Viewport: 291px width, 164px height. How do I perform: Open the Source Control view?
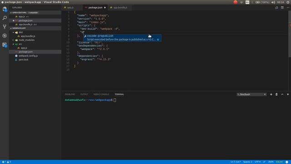pos(5,26)
